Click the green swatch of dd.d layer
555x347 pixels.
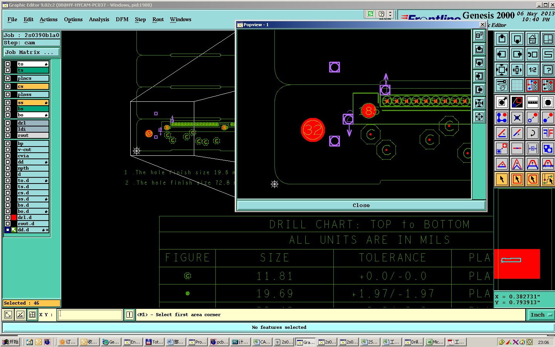point(14,230)
